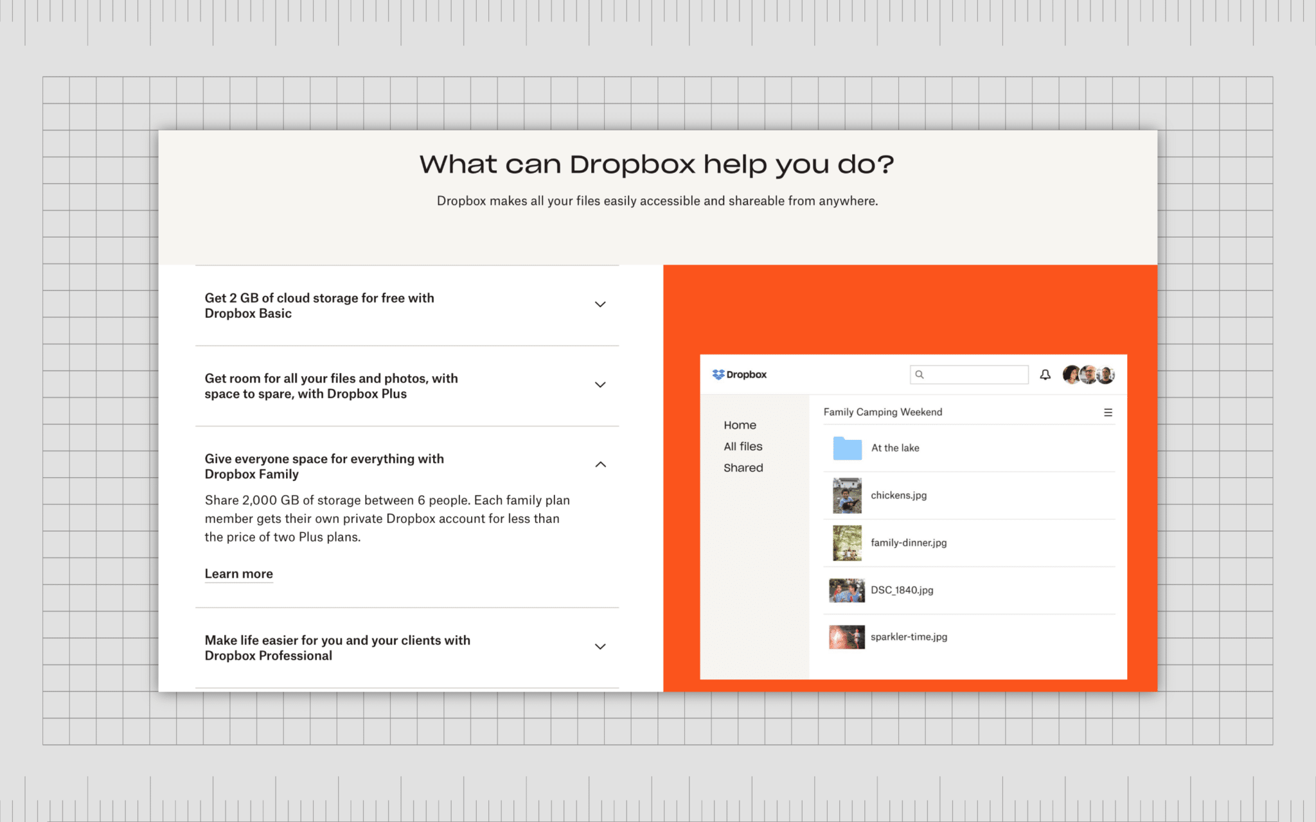Click the Give everyone space for everything heading

tap(324, 466)
